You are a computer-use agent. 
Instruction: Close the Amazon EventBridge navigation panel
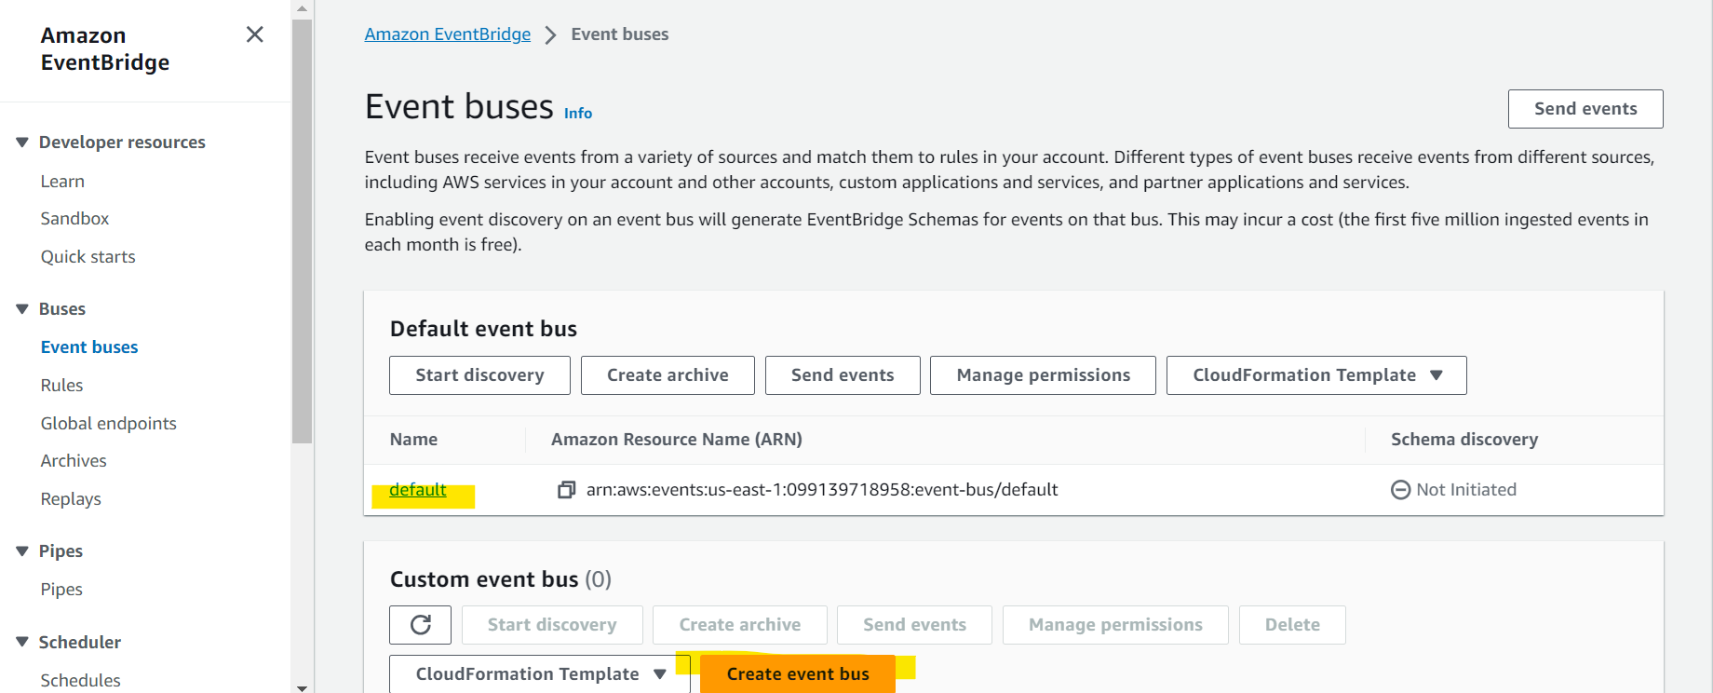pos(254,34)
